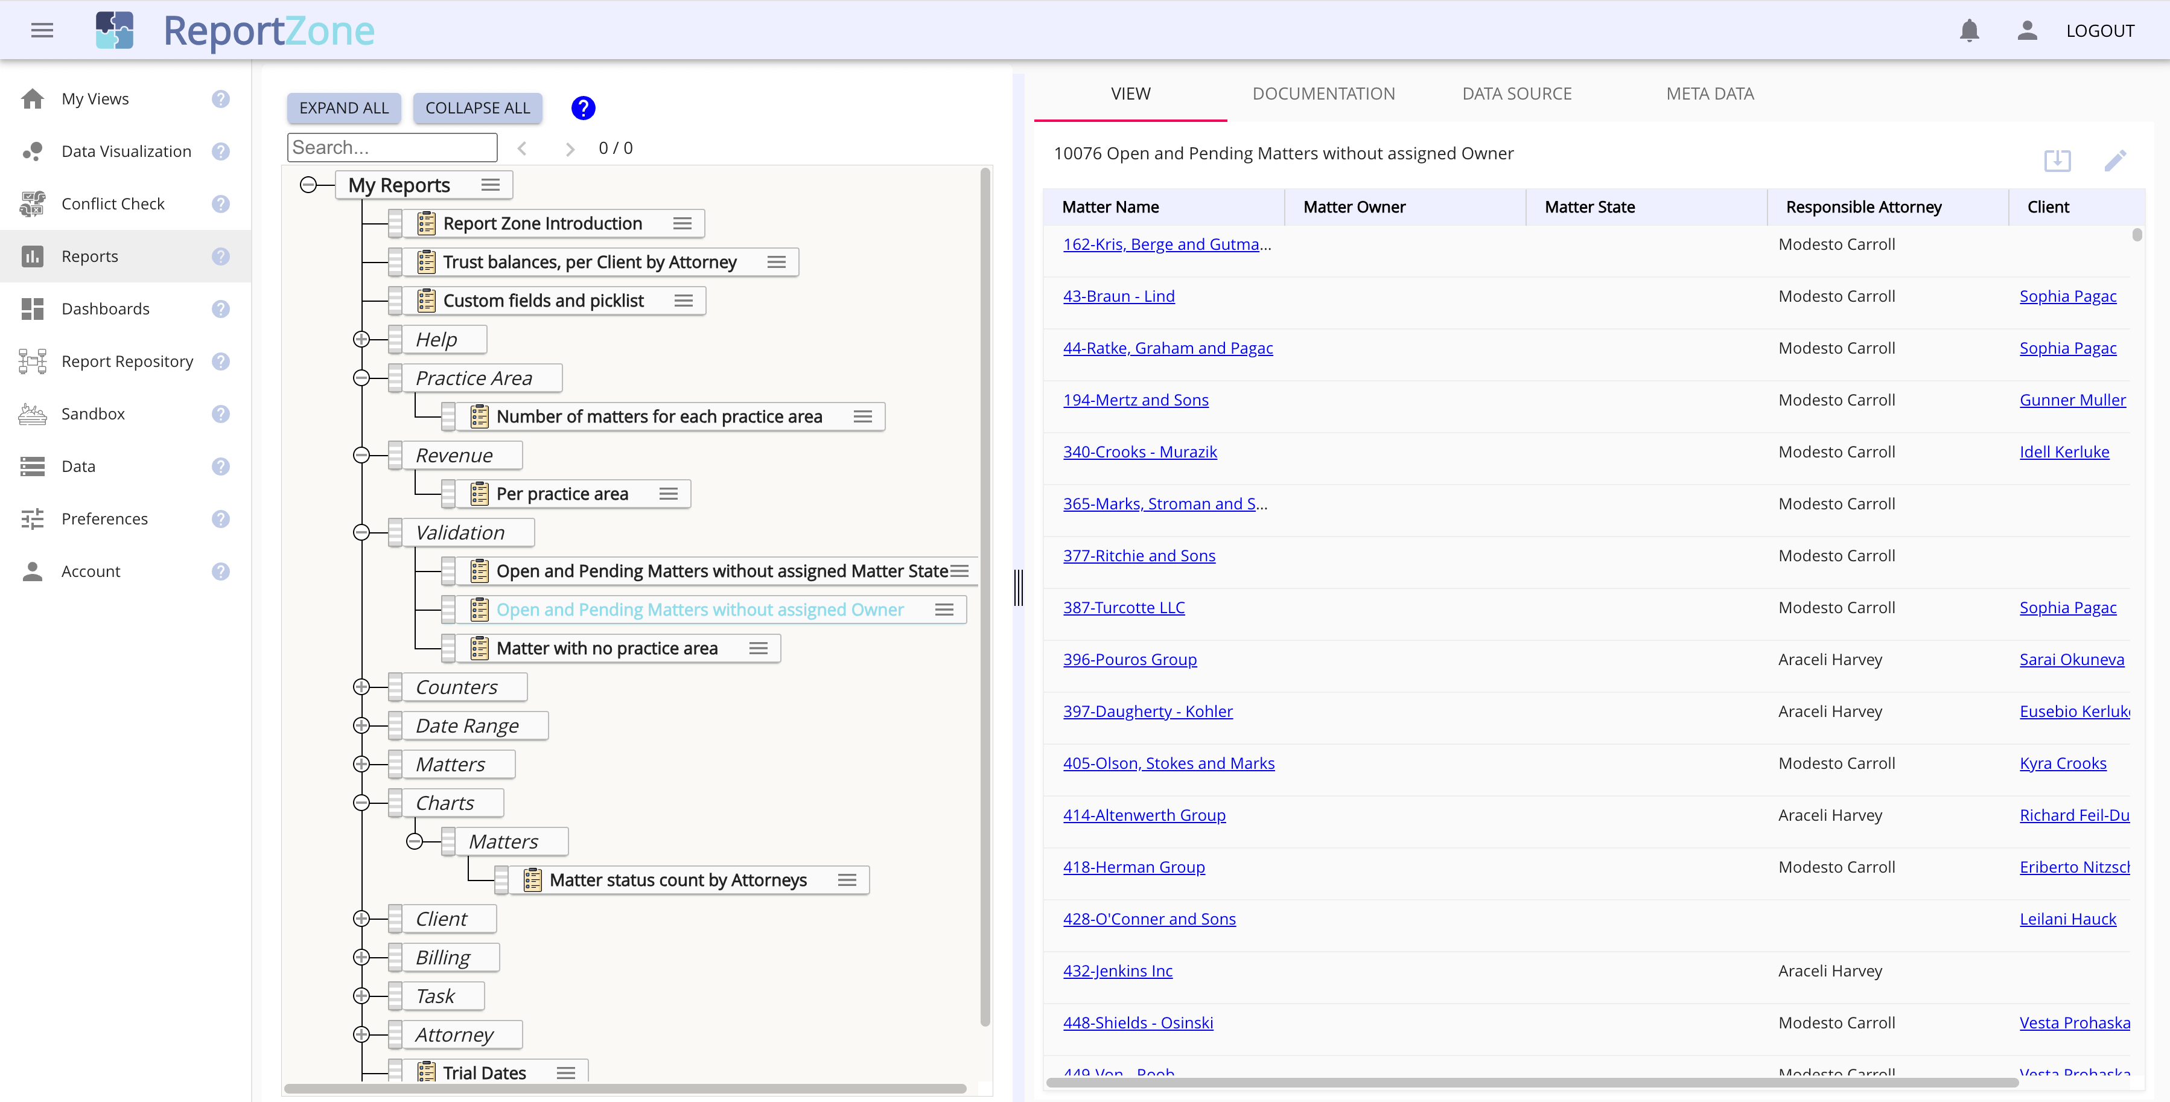Viewport: 2170px width, 1102px height.
Task: Select Per practice area report
Action: [562, 494]
